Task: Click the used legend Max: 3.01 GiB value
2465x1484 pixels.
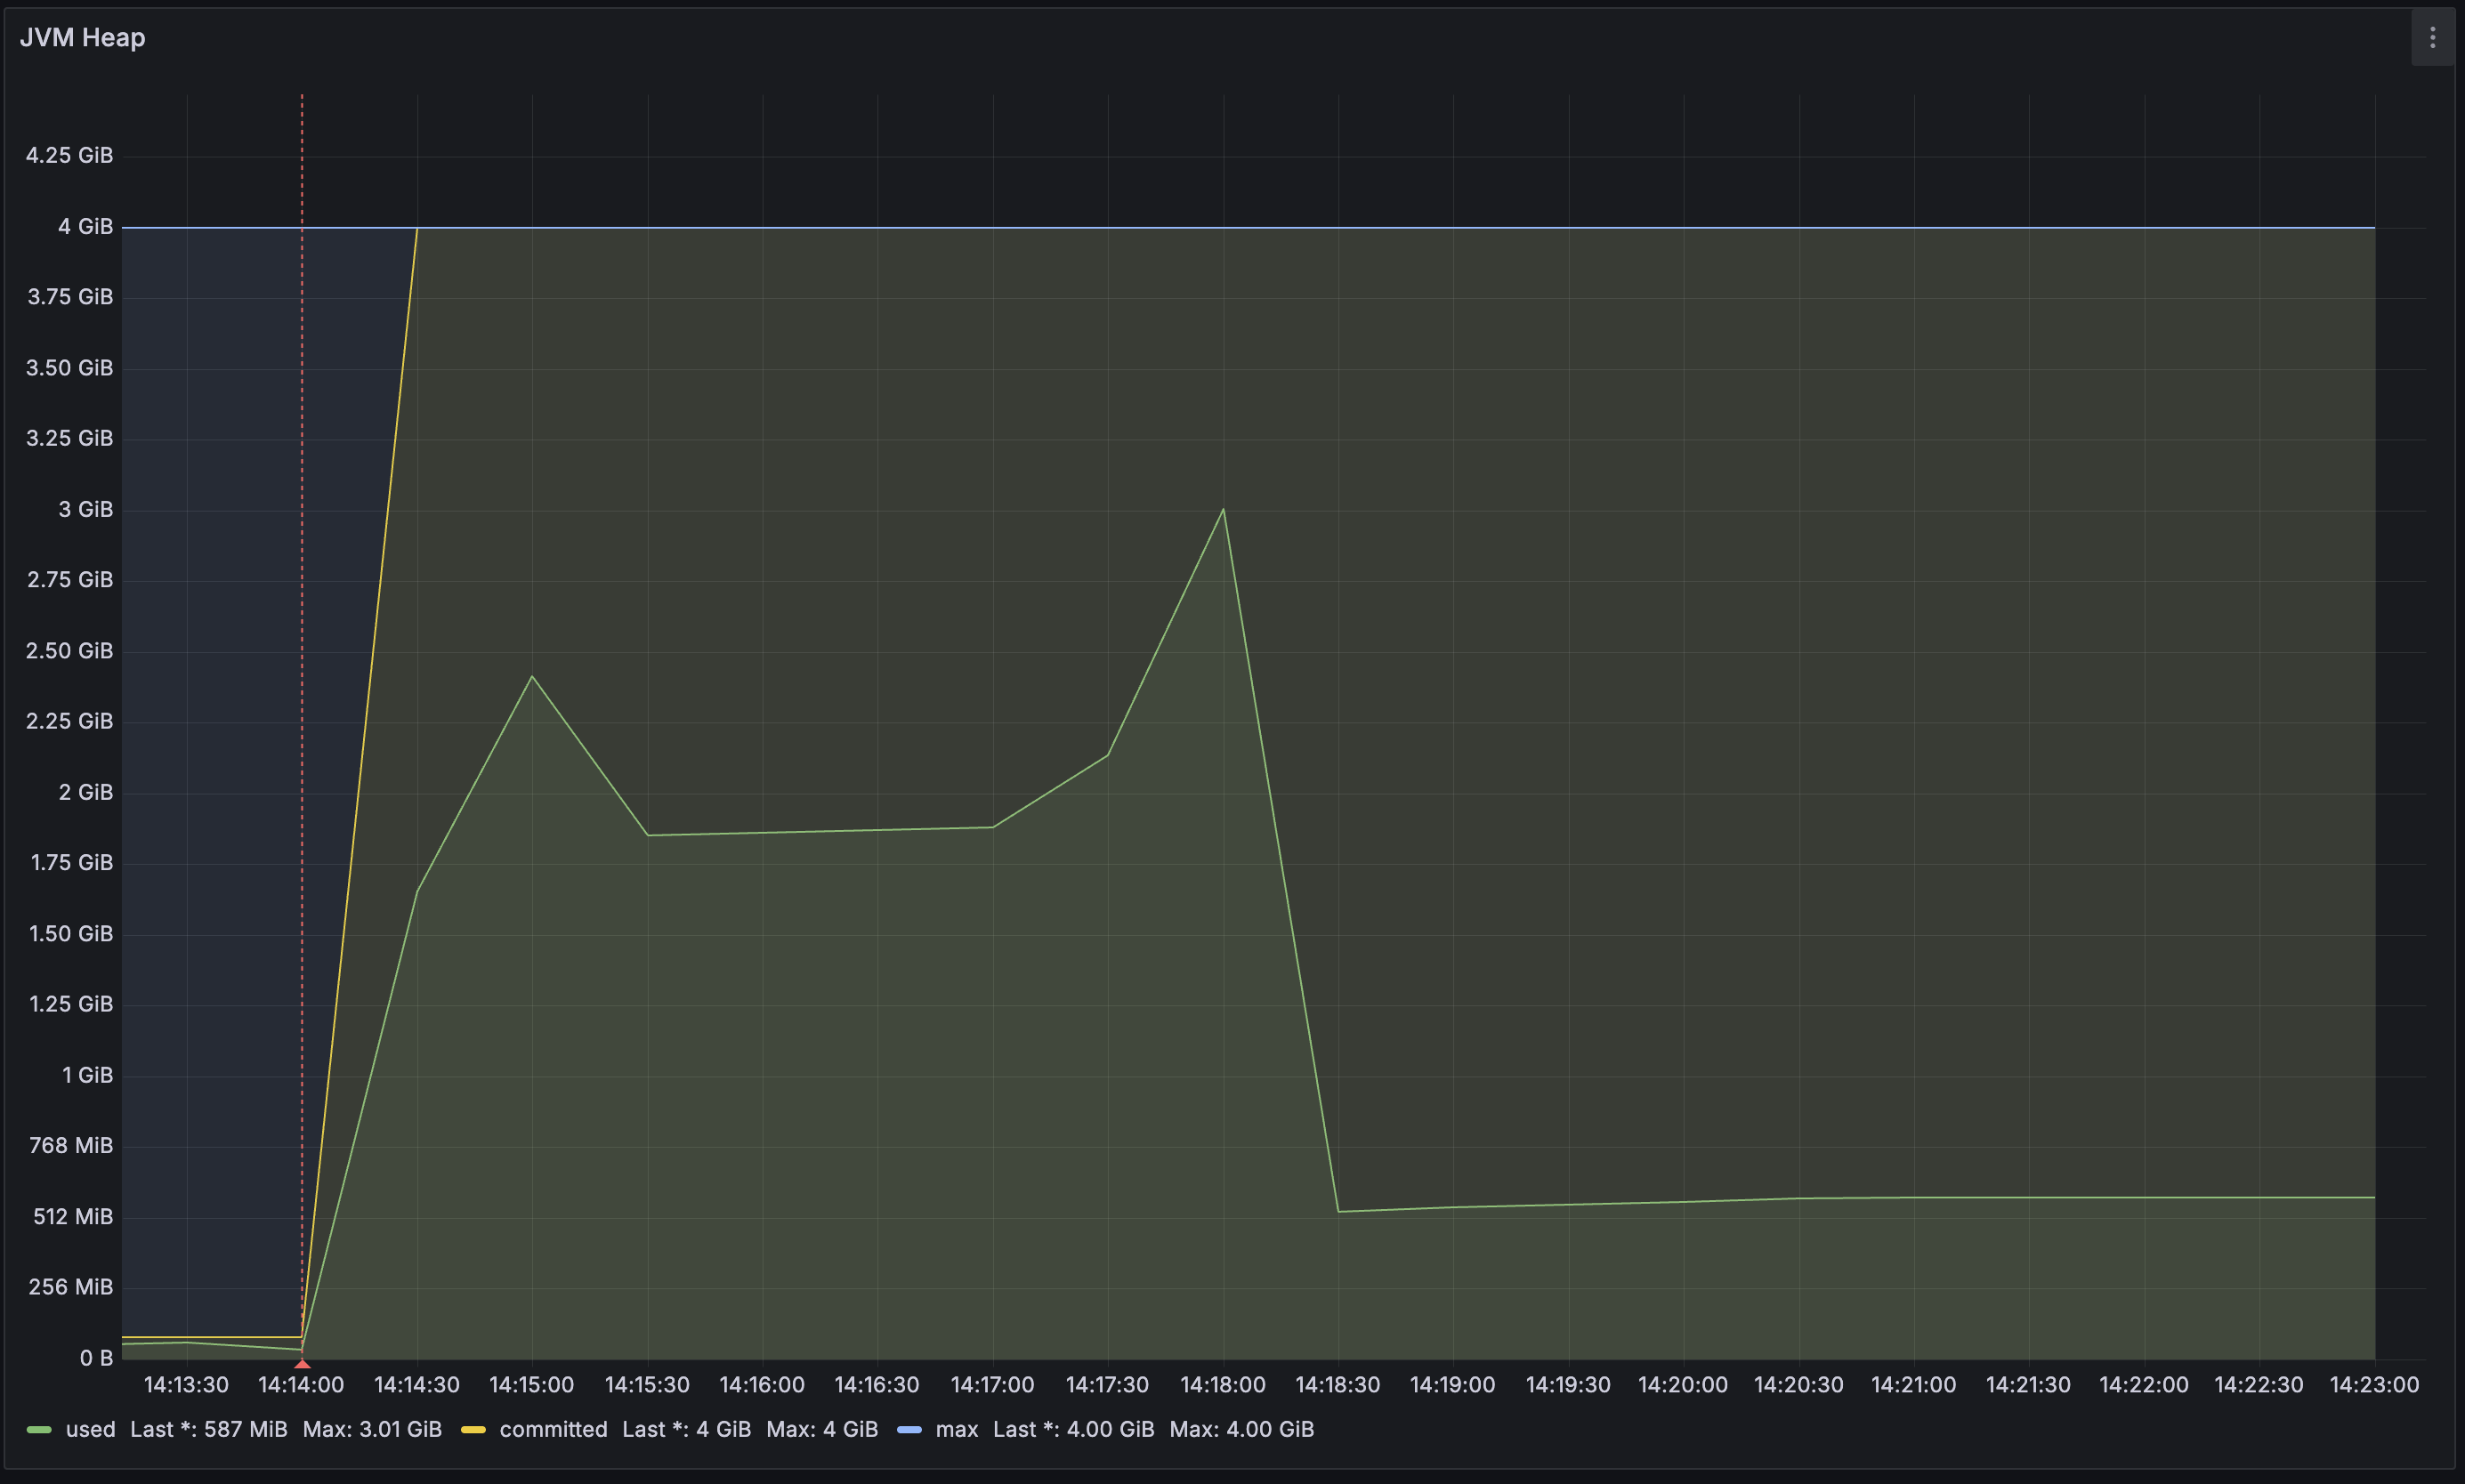Action: tap(372, 1429)
